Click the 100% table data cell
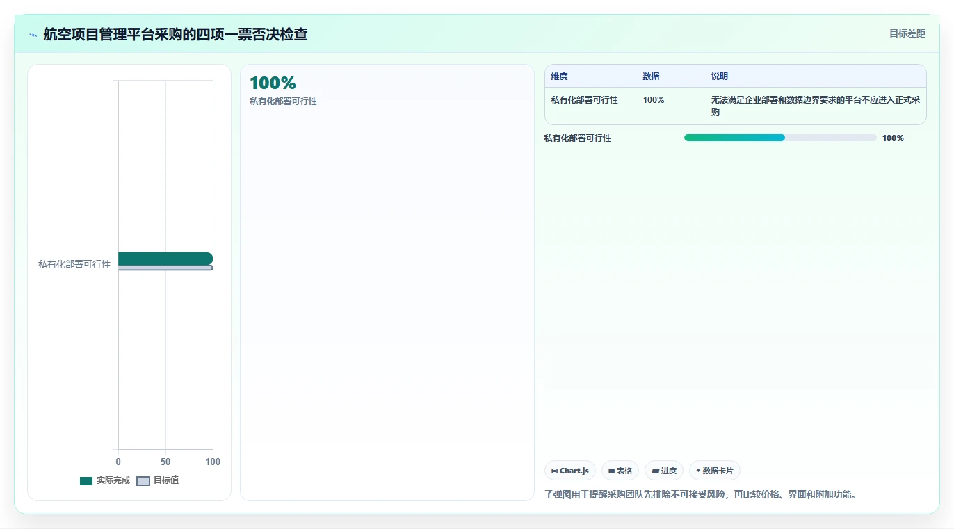Screen dimensions: 954x529 click(654, 100)
